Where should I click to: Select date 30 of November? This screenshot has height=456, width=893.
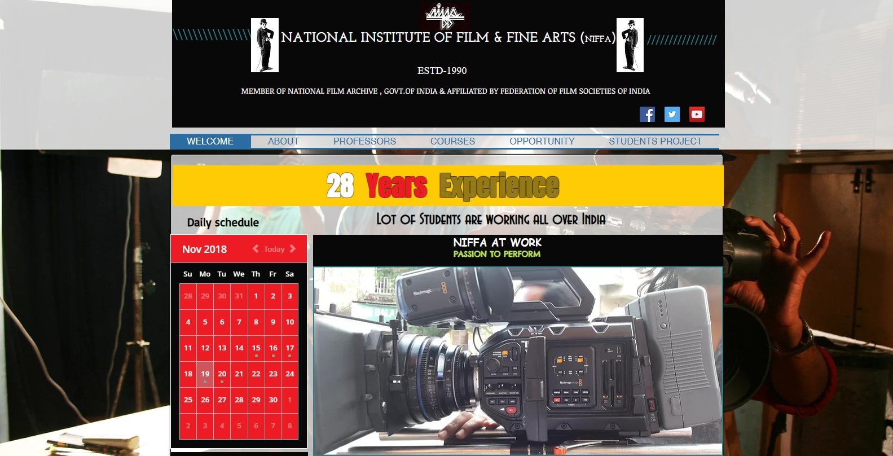(273, 400)
